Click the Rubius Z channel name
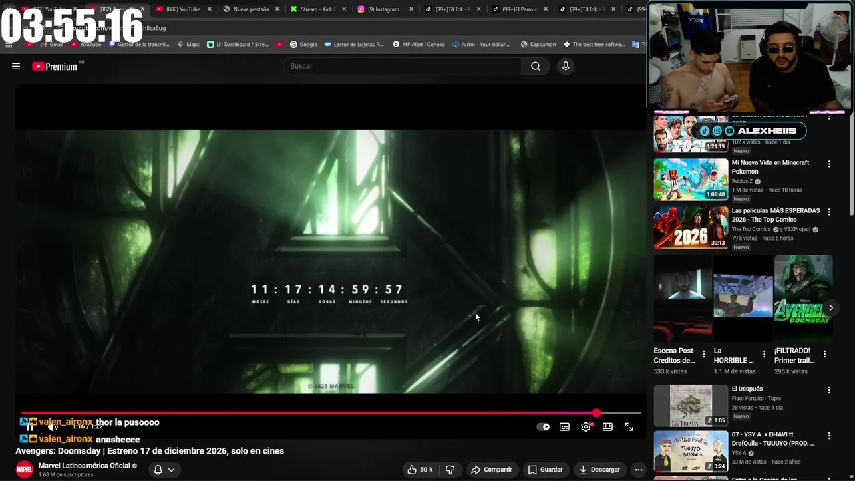This screenshot has height=481, width=855. 741,181
